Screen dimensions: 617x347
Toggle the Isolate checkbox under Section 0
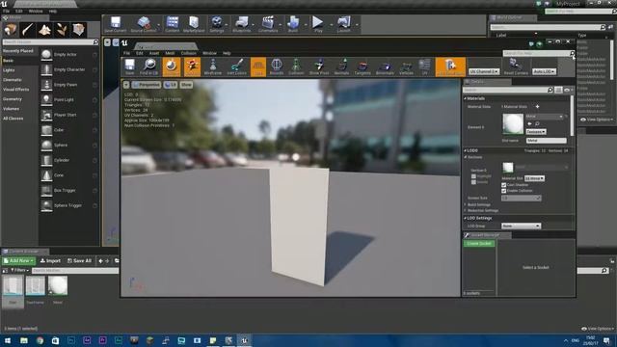pyautogui.click(x=473, y=182)
